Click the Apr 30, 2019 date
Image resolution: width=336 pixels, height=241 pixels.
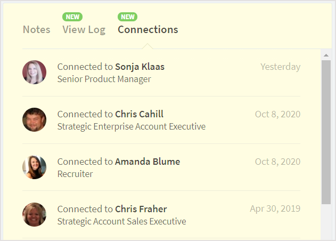[x=275, y=208]
